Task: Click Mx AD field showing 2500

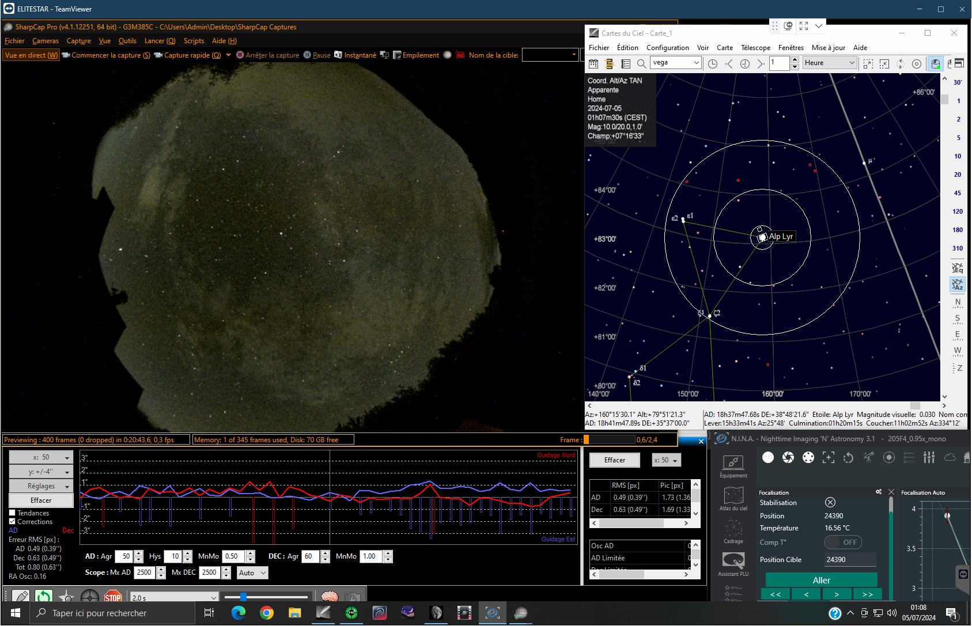Action: [x=145, y=572]
